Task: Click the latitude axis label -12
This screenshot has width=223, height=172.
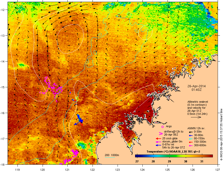Action: coord(3,10)
